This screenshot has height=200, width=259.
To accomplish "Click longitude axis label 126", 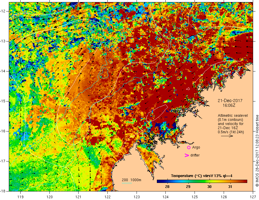I will pyautogui.click(x=224, y=197).
